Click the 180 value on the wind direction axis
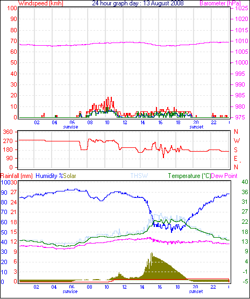 coord(8,149)
